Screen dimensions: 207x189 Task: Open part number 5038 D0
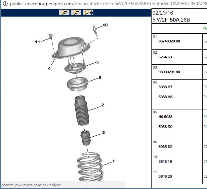coord(165,127)
